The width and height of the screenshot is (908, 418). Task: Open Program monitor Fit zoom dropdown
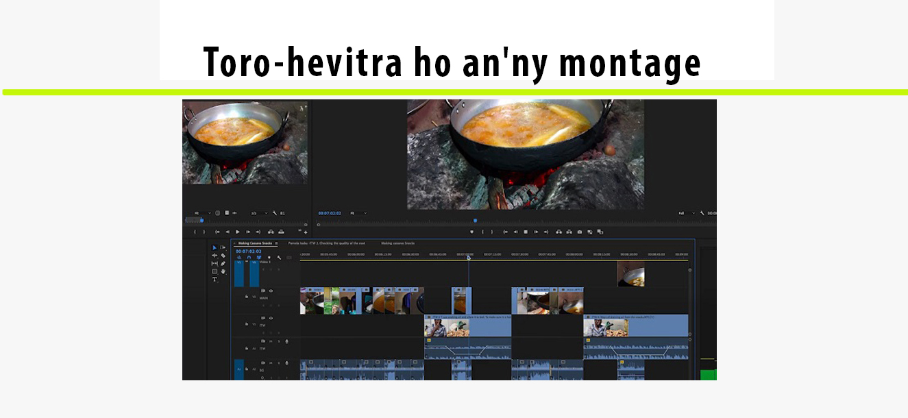click(358, 213)
